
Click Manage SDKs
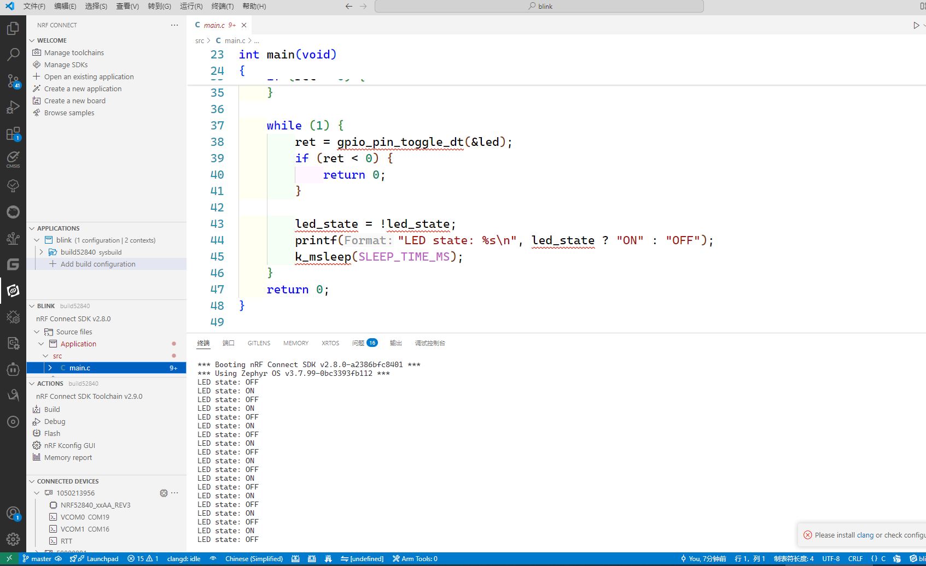[66, 65]
